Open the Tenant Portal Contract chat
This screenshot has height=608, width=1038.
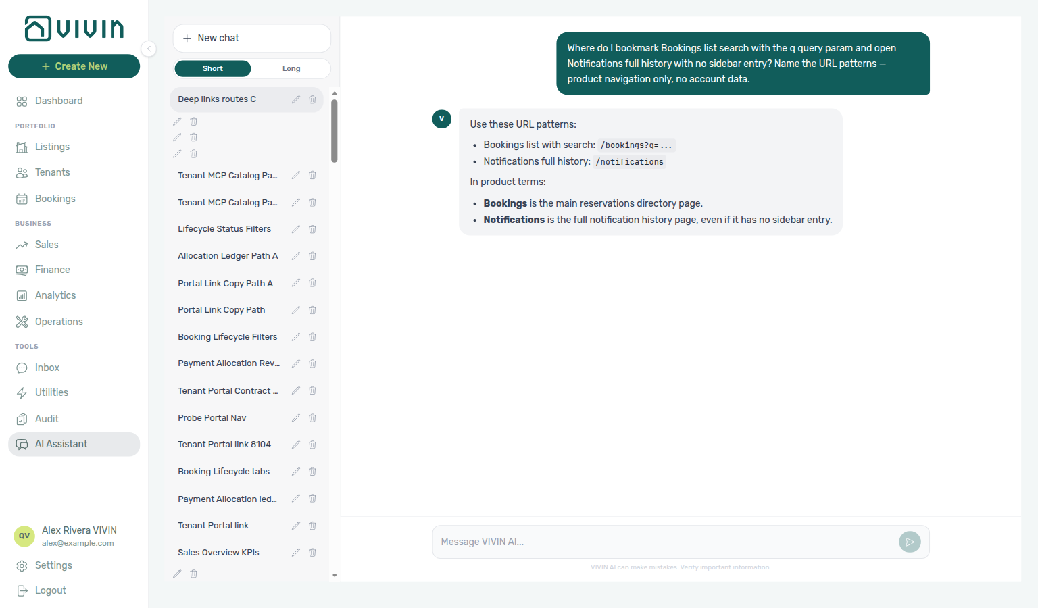point(228,391)
